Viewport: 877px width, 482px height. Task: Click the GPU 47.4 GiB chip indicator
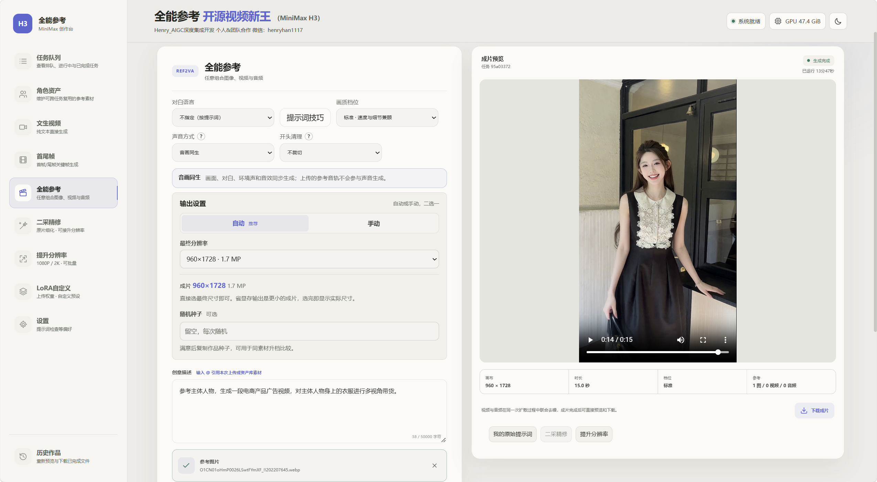(797, 21)
